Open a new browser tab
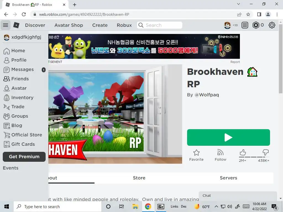 click(x=75, y=5)
